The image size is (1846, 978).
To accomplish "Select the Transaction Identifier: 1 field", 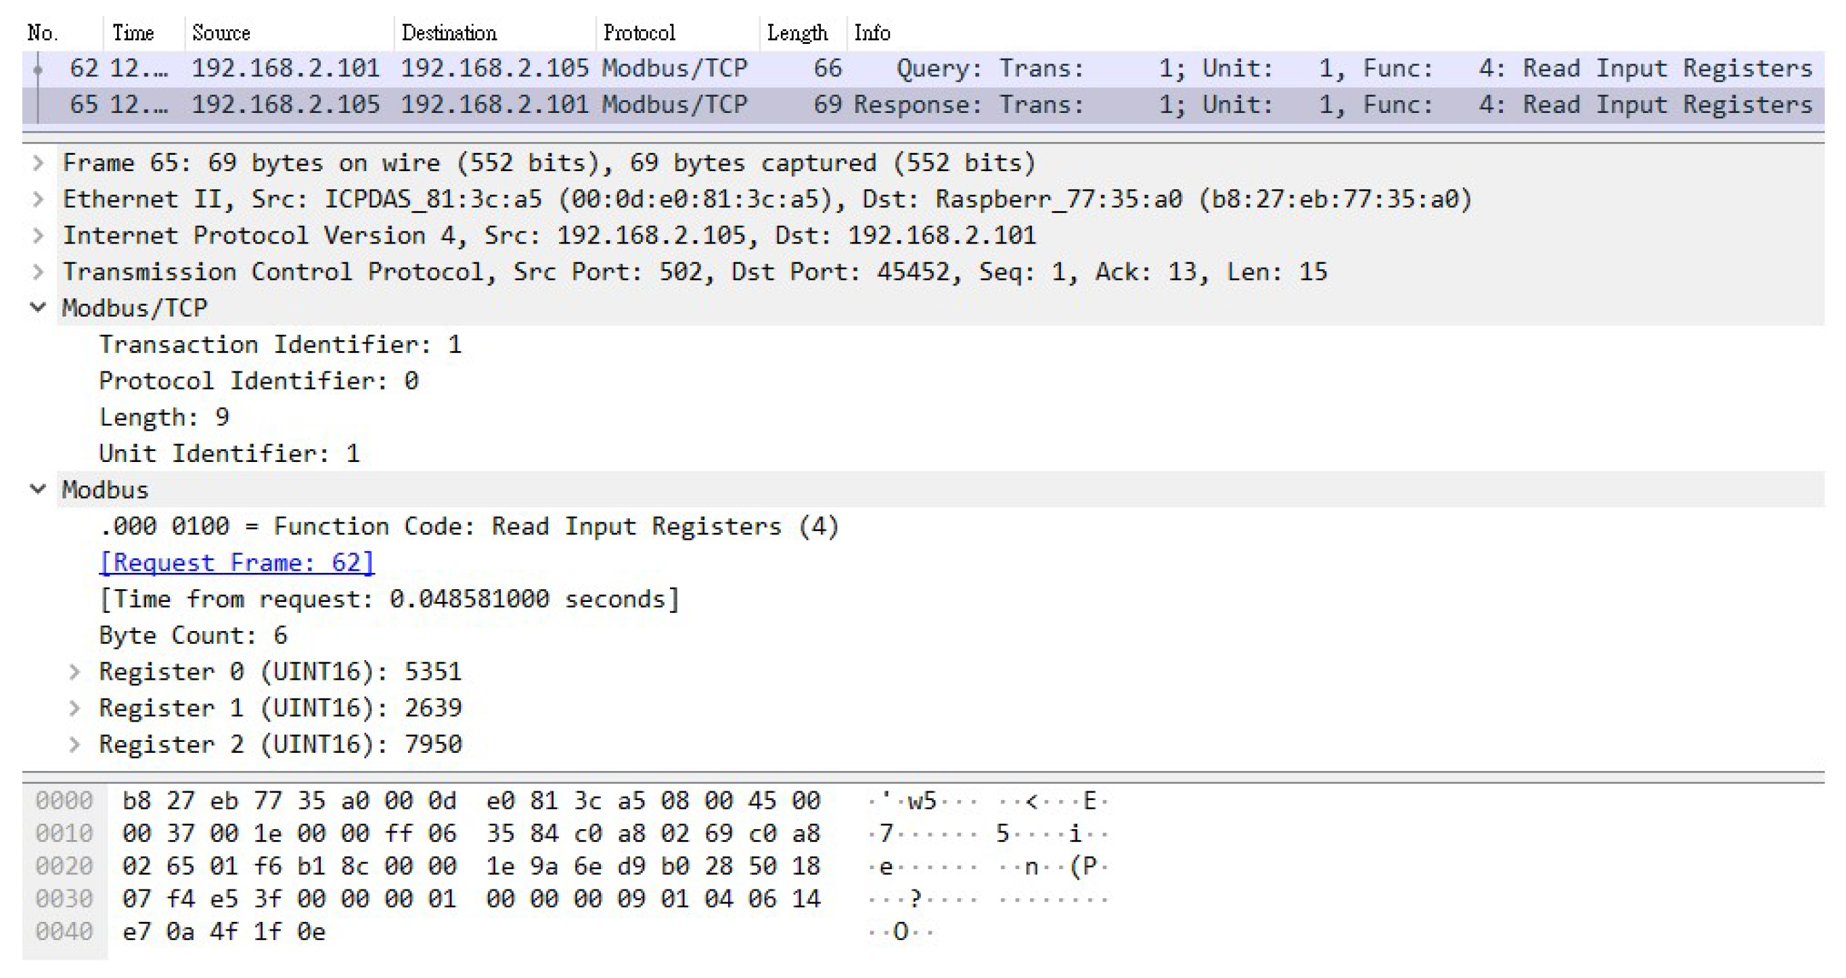I will 279,346.
